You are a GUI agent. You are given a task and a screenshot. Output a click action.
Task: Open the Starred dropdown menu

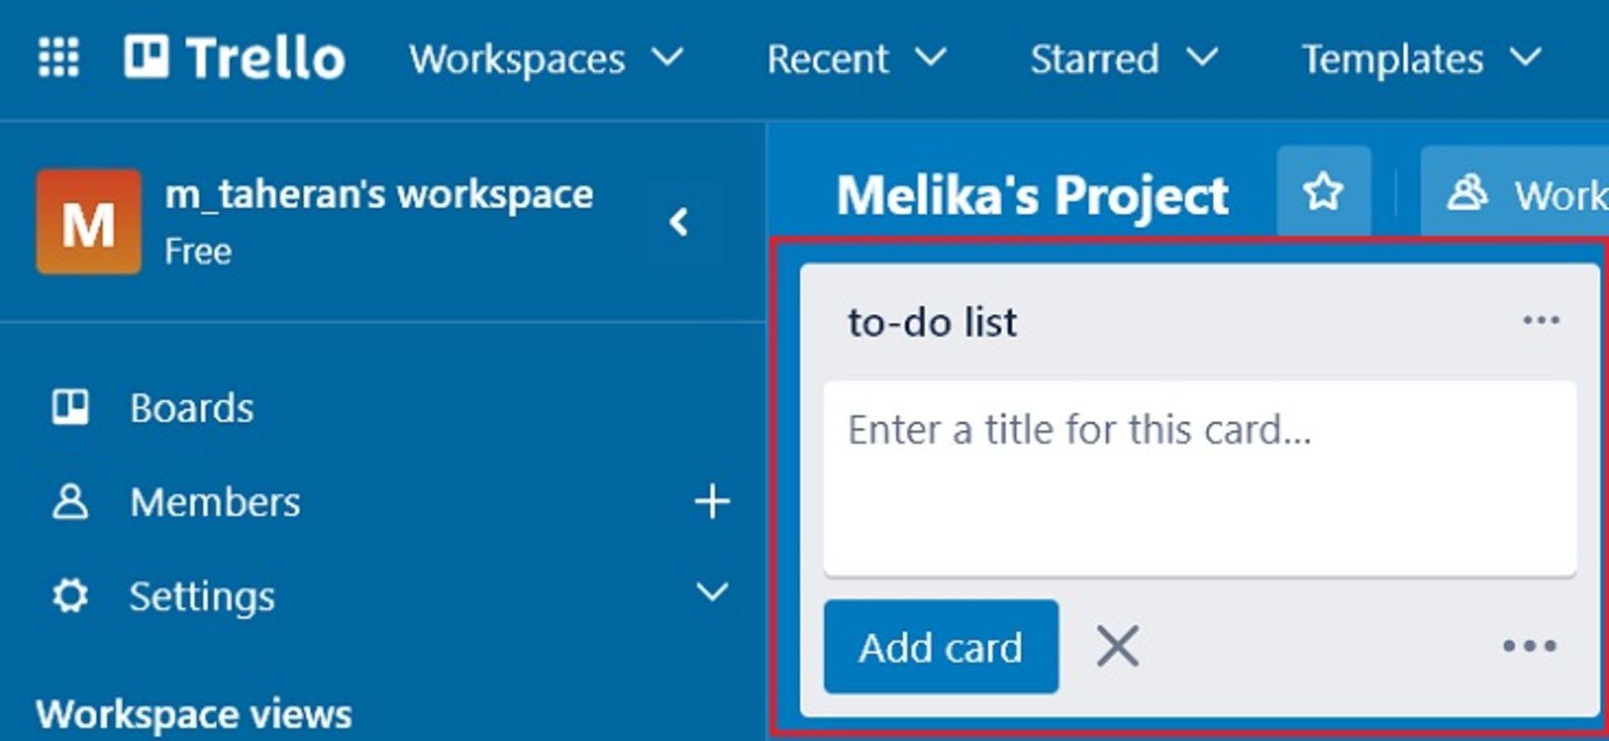point(1123,60)
